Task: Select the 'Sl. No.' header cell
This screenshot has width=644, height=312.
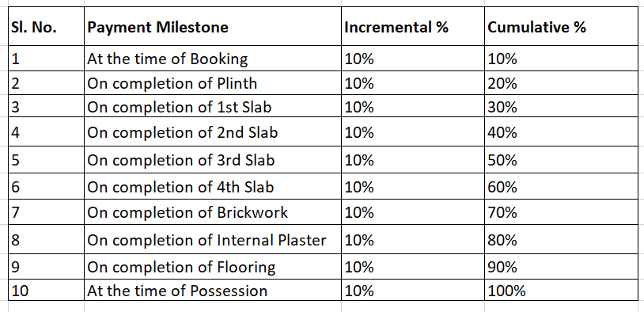Action: pos(46,26)
